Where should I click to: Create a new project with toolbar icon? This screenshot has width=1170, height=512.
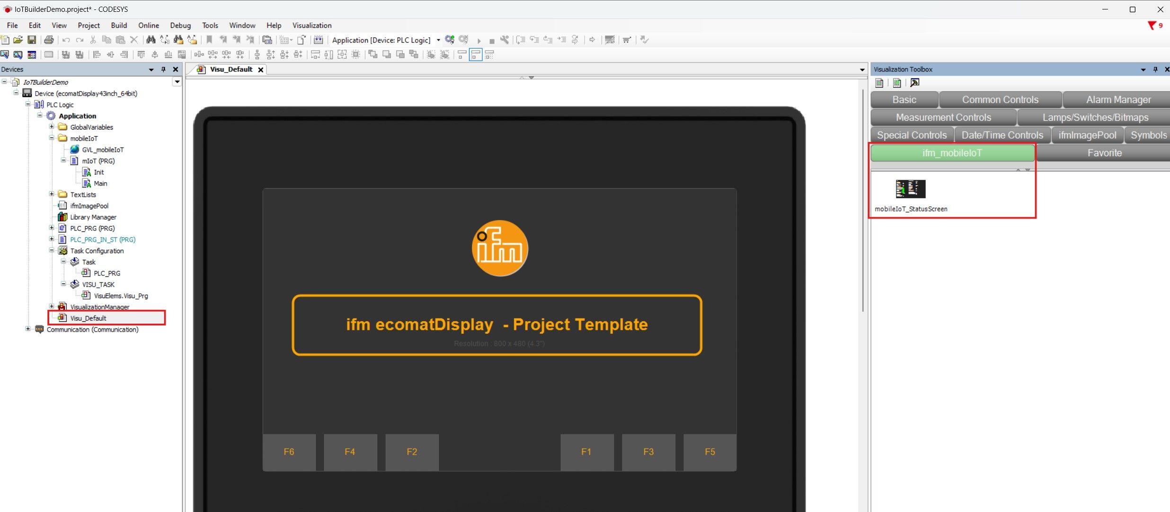pos(5,40)
